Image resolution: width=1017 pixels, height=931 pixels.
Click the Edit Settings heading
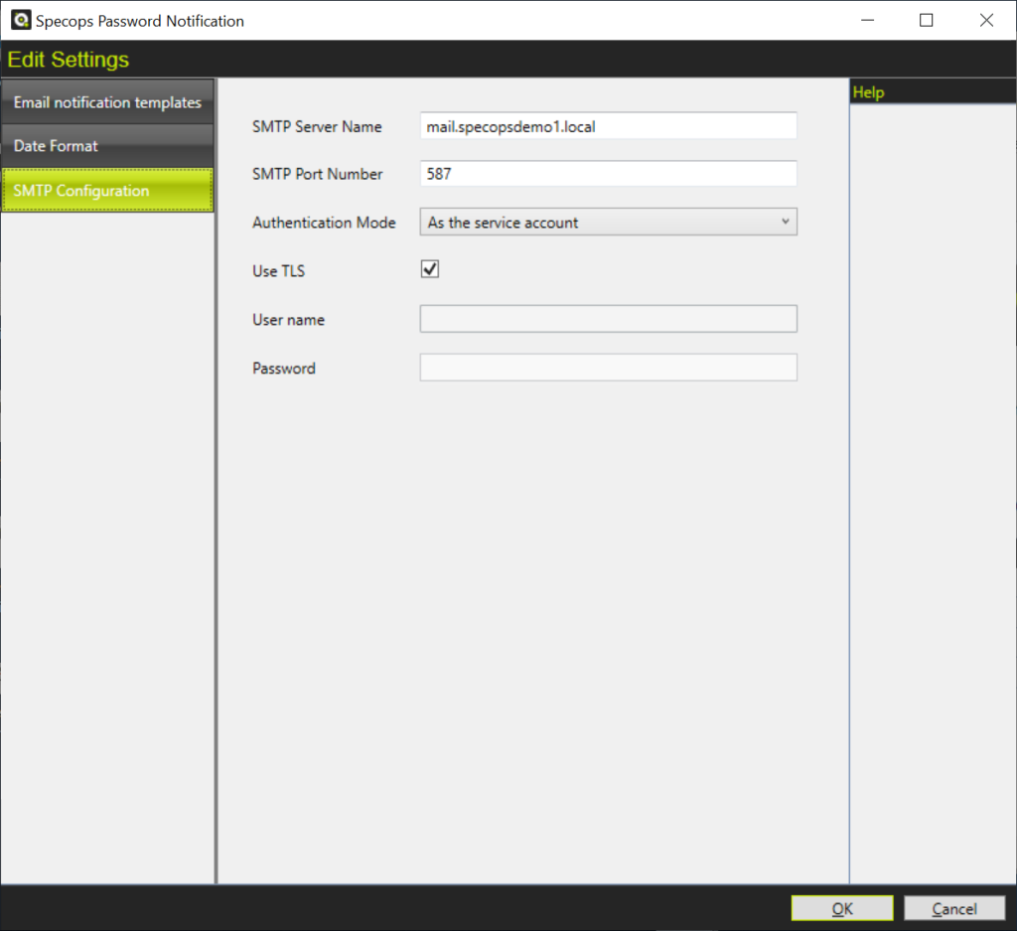click(x=69, y=60)
